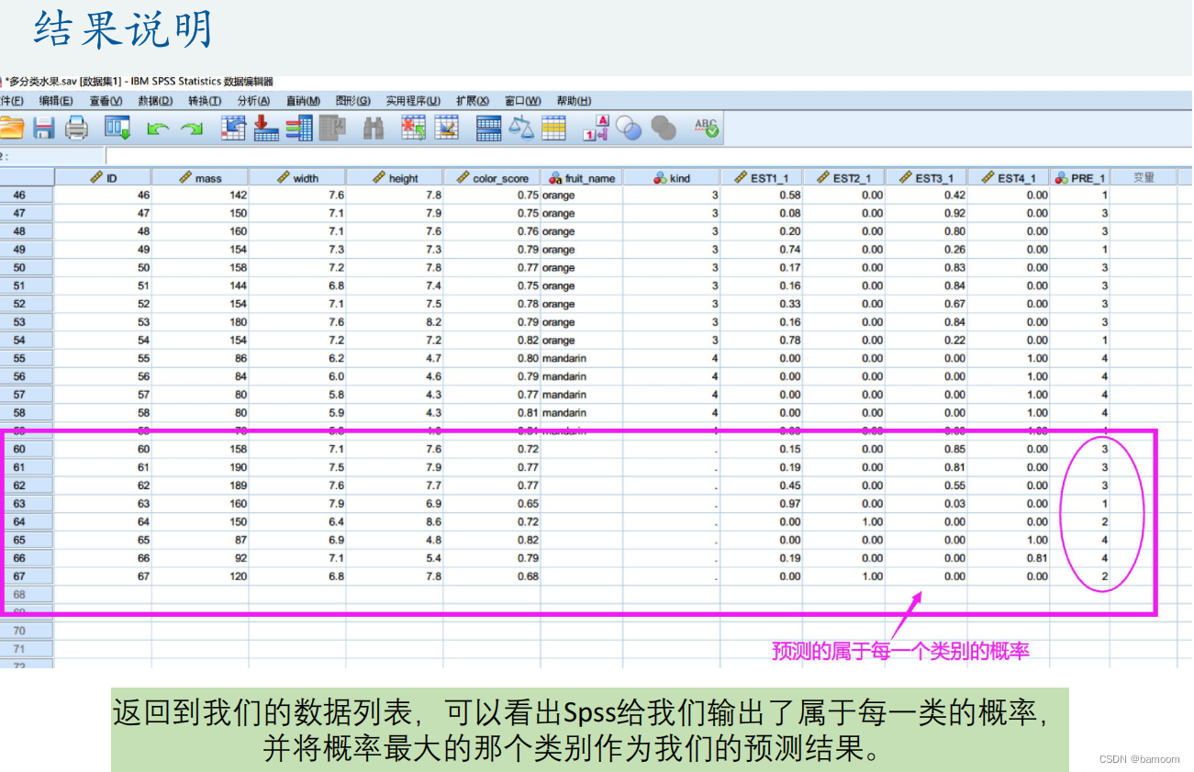Screen dimensions: 1194x772
Task: Select the EST3_1 column header
Action: [927, 178]
